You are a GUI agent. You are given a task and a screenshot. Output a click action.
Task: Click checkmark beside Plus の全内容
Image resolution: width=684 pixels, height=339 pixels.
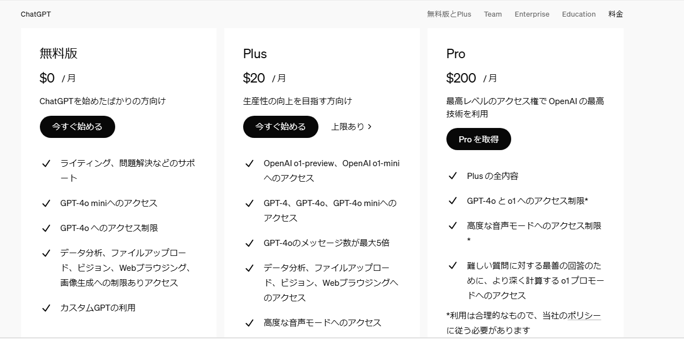coord(453,176)
